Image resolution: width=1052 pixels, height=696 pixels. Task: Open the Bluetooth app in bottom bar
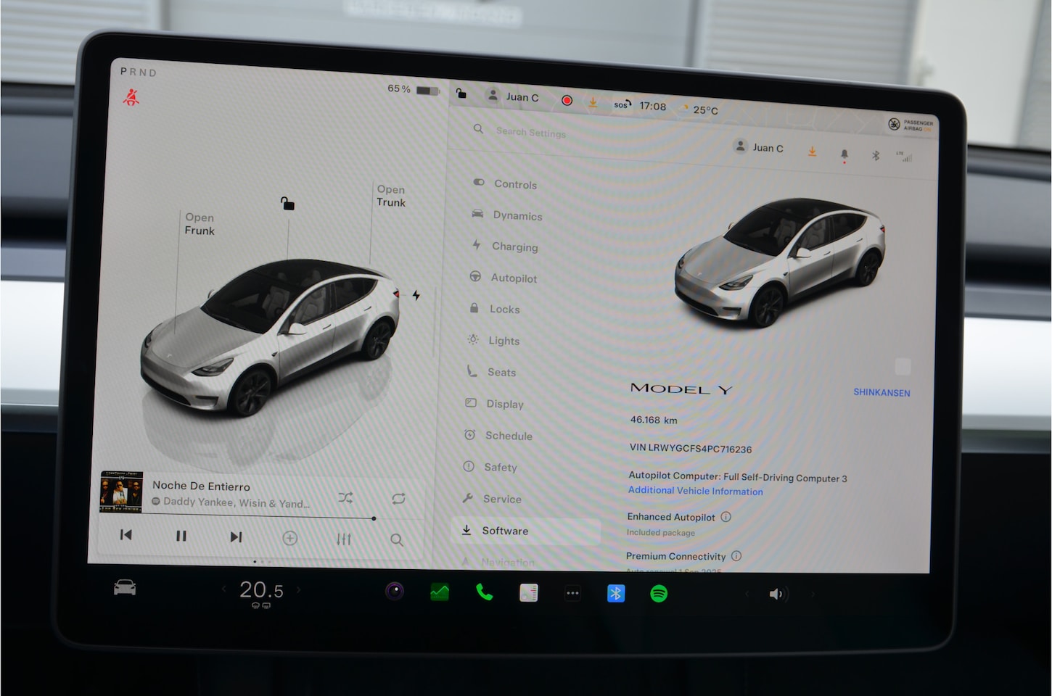615,594
